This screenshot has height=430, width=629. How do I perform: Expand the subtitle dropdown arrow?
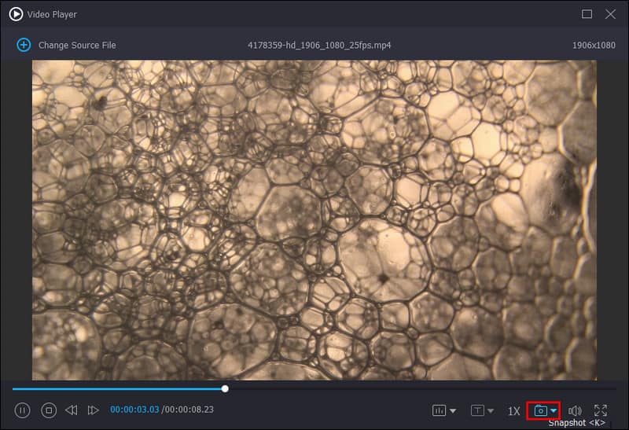(x=491, y=410)
